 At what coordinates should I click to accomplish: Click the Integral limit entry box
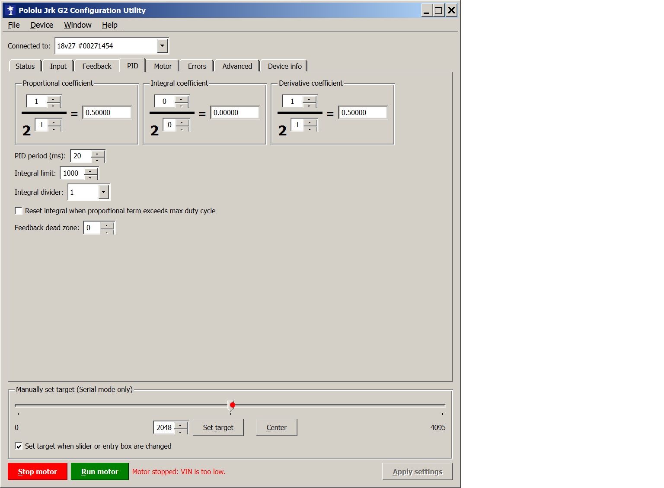(x=72, y=173)
